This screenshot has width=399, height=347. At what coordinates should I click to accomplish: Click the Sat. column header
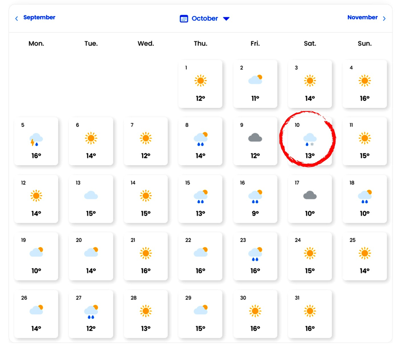(x=310, y=43)
